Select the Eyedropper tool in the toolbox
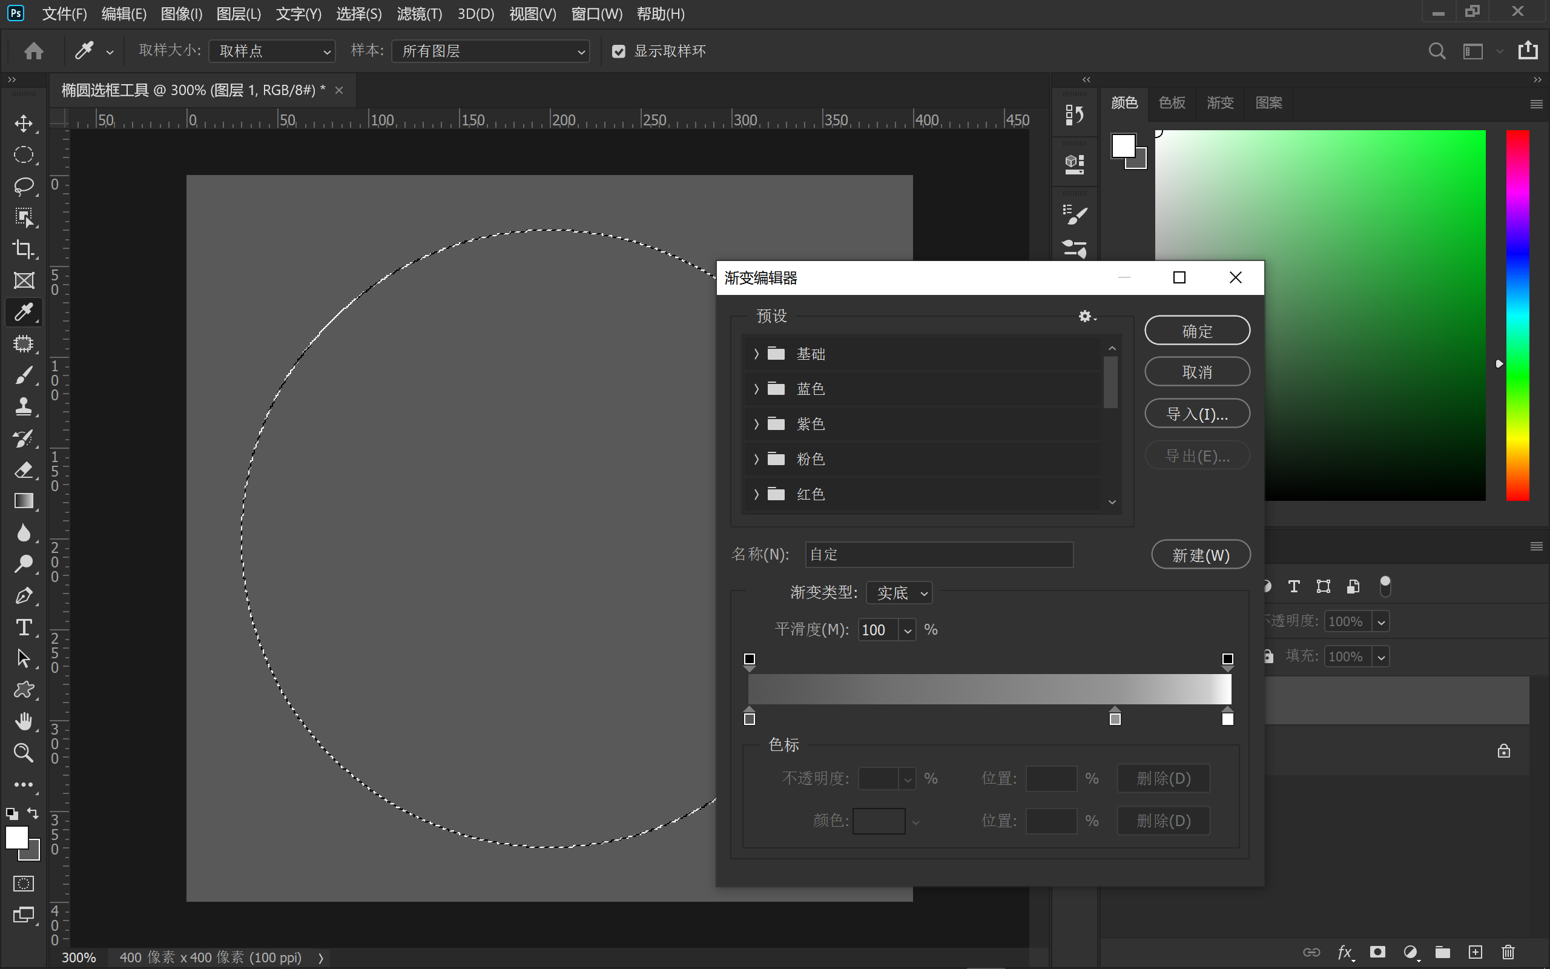Image resolution: width=1550 pixels, height=969 pixels. [24, 312]
